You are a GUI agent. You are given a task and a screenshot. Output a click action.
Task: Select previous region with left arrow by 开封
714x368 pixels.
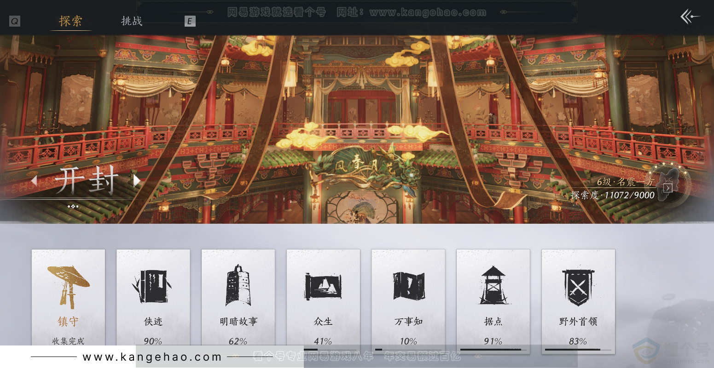[34, 181]
